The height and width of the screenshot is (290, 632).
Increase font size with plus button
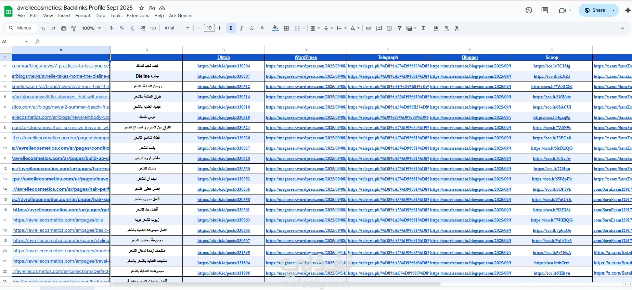coord(219,28)
